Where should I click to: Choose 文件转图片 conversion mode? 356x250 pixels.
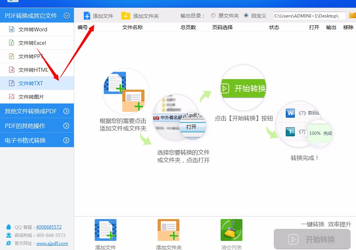pos(37,97)
